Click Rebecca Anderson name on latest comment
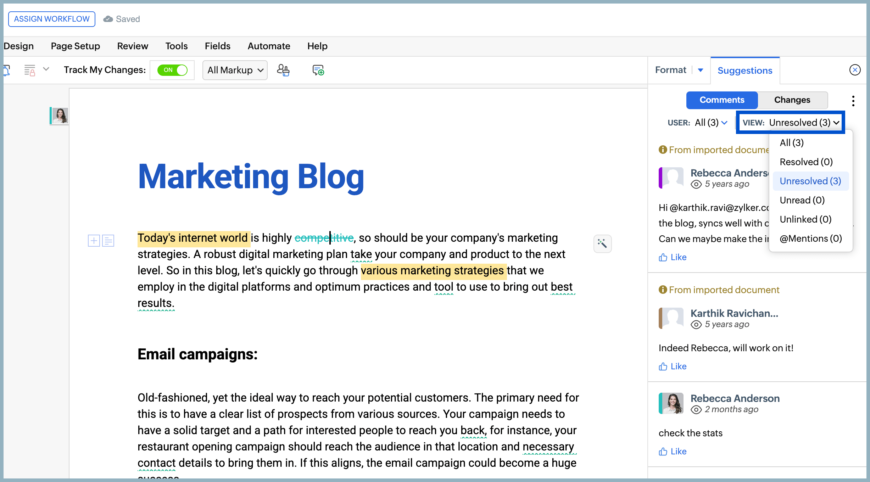 735,398
